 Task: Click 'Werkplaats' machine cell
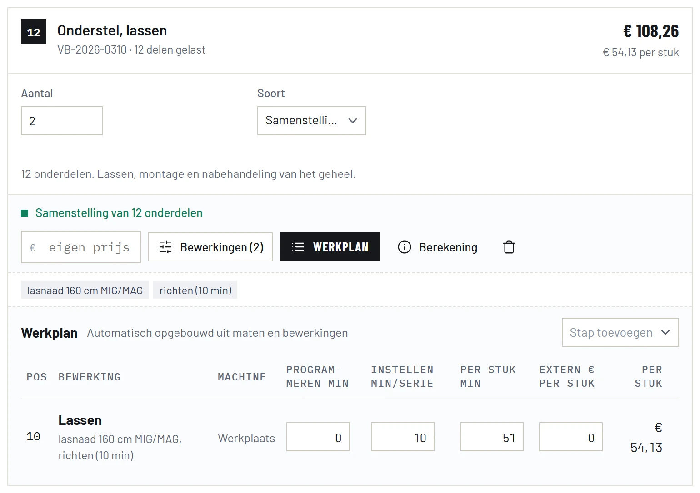click(x=246, y=438)
